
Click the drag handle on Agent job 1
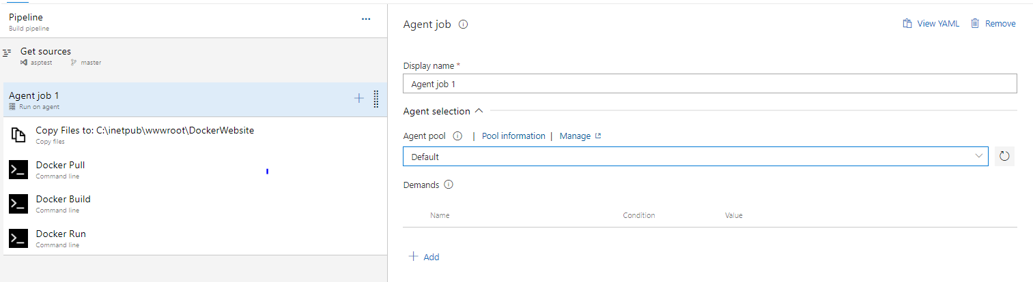[376, 99]
